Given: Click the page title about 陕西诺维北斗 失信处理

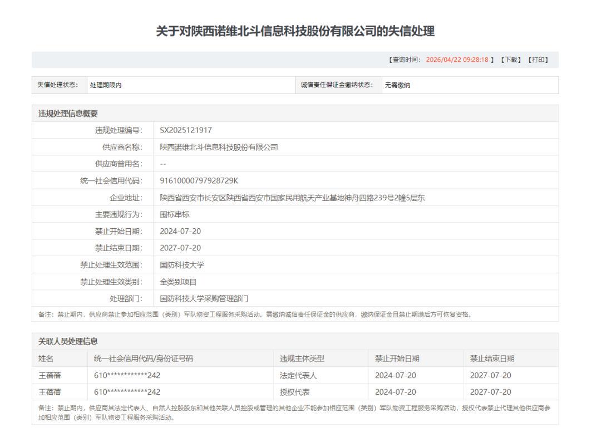Looking at the screenshot, I should (295, 32).
